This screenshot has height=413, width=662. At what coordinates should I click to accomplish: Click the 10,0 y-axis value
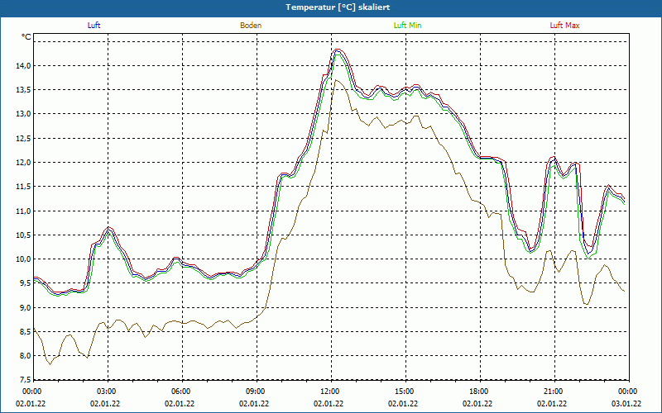coord(23,259)
